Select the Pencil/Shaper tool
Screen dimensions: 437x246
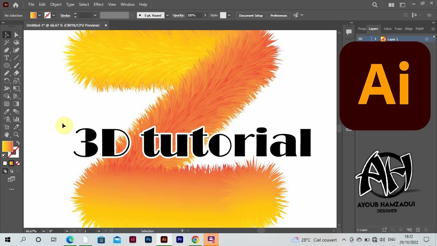(6, 73)
